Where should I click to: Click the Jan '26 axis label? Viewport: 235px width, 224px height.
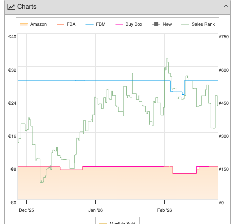coord(95,210)
